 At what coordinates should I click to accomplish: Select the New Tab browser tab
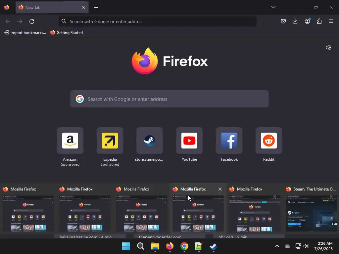pyautogui.click(x=52, y=7)
